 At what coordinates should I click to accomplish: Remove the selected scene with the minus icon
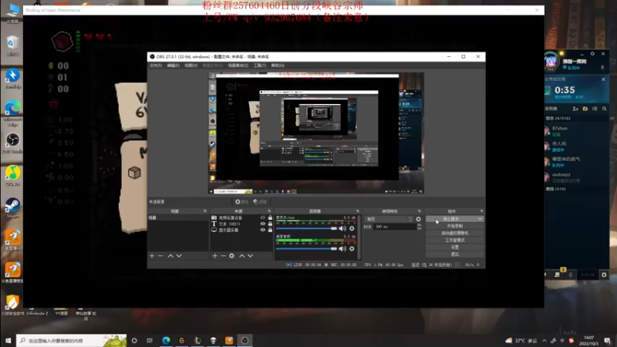(x=160, y=256)
